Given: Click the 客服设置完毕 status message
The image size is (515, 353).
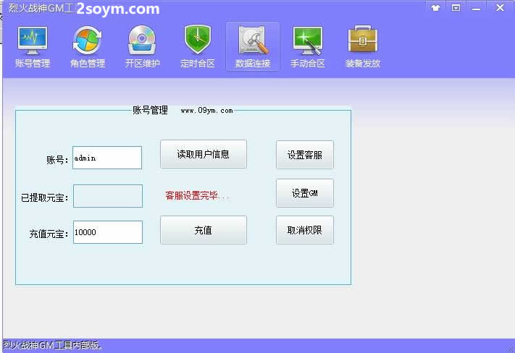Looking at the screenshot, I should [x=197, y=196].
